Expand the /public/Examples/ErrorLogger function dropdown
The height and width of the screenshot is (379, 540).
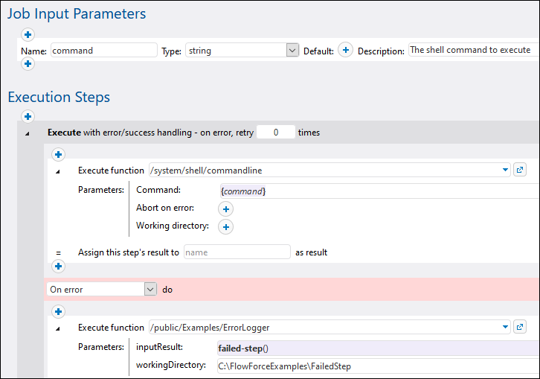coord(506,328)
